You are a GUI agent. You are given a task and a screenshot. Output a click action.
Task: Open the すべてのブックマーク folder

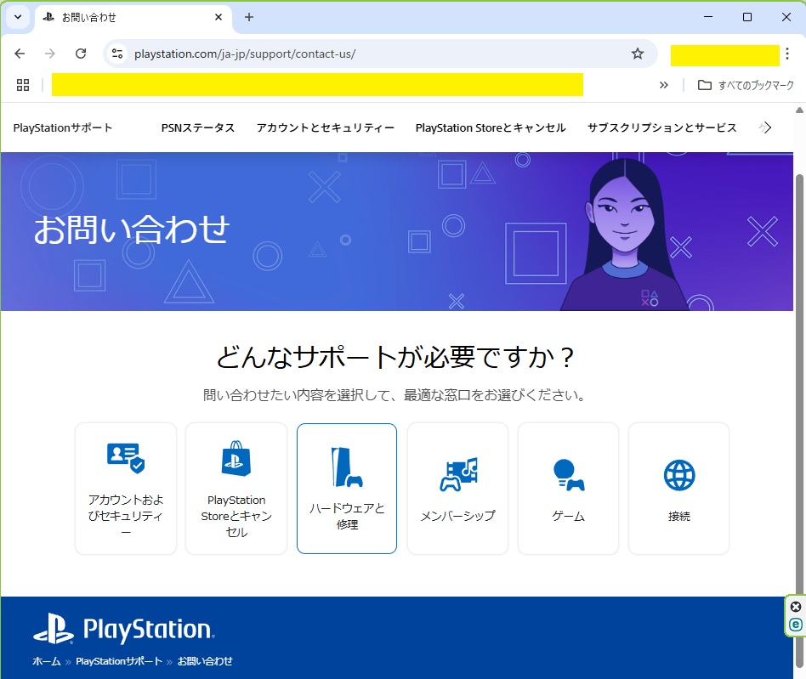click(746, 85)
